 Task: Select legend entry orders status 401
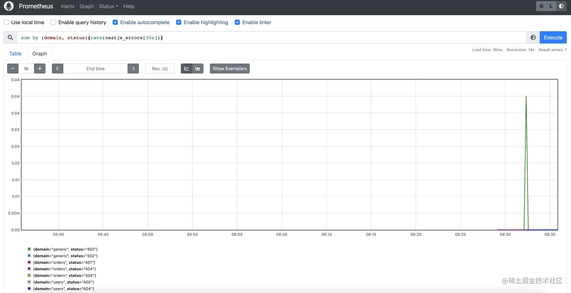click(x=64, y=262)
